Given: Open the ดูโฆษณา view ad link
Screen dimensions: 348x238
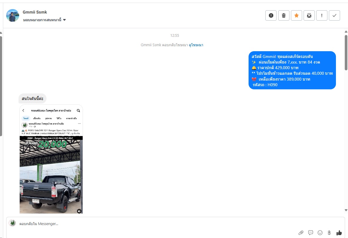Looking at the screenshot, I should [196, 45].
